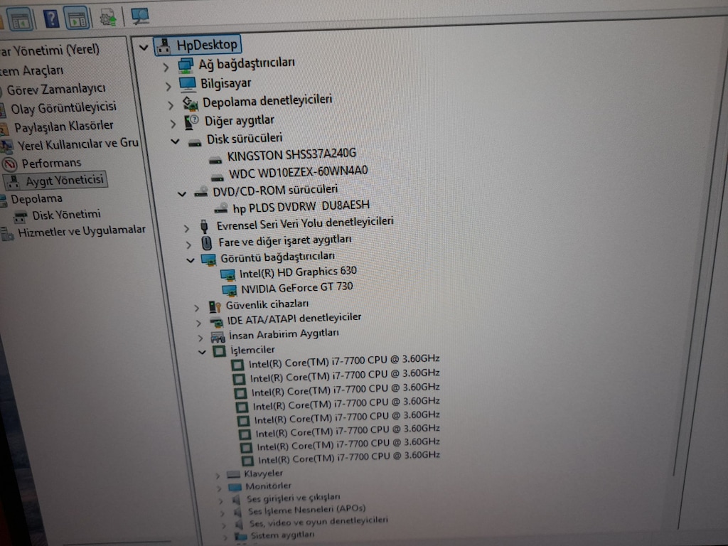728x546 pixels.
Task: Select Sistem aygıtları category
Action: [x=282, y=535]
